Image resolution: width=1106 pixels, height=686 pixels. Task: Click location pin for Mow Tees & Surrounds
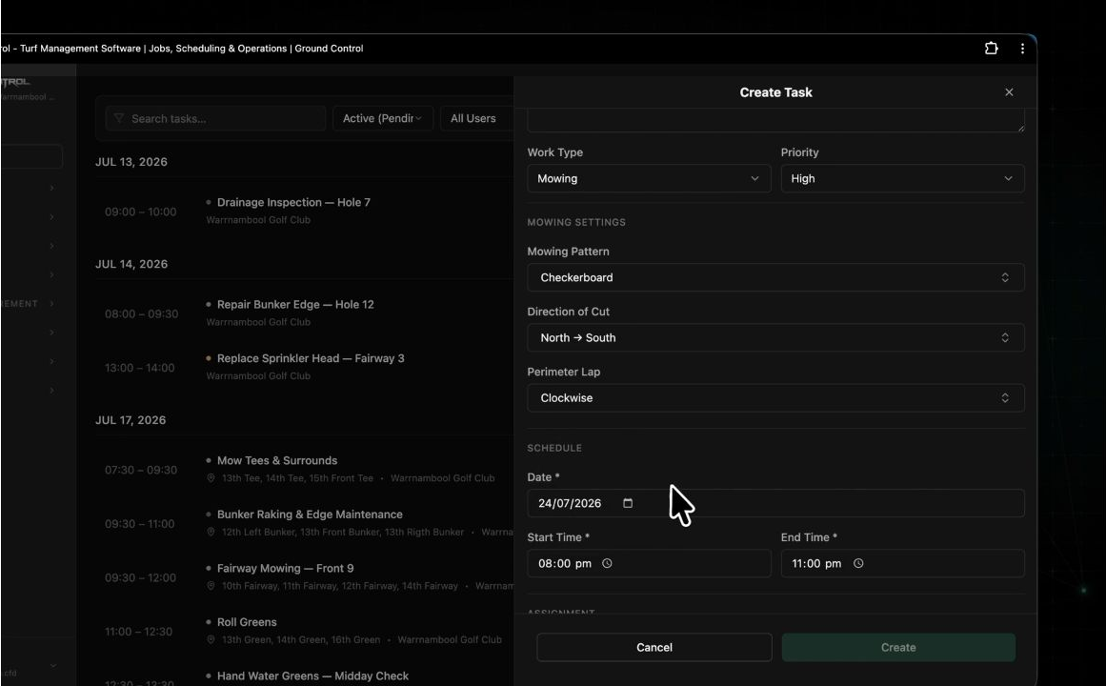[x=211, y=477]
